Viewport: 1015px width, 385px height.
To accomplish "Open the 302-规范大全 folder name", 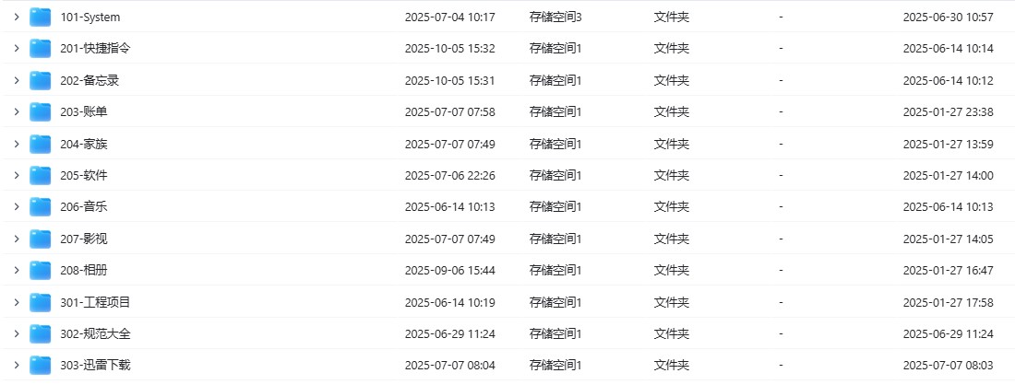I will tap(95, 334).
